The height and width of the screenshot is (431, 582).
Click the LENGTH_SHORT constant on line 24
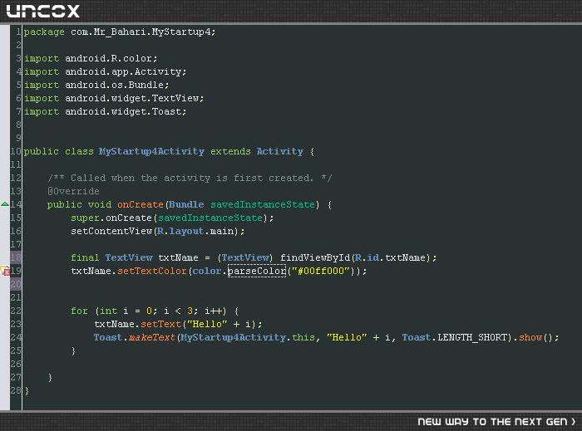click(472, 337)
